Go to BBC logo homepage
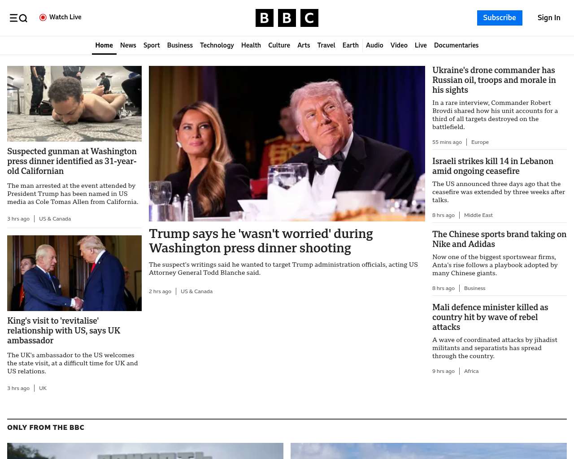Screen dimensions: 574x459 tap(287, 18)
